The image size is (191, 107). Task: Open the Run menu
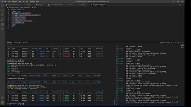(27, 1)
